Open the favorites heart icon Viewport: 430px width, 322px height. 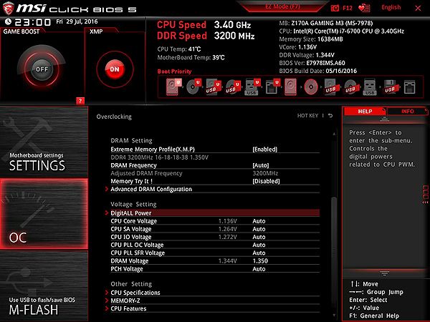tap(364, 8)
